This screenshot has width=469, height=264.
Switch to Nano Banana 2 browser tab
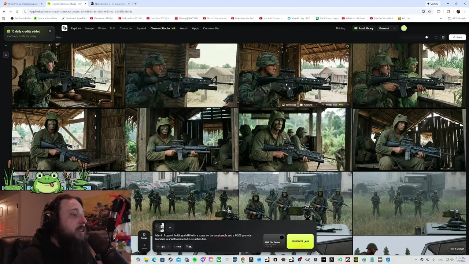click(109, 4)
